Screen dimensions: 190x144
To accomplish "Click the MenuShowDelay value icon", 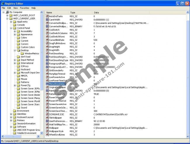I will [47, 84].
